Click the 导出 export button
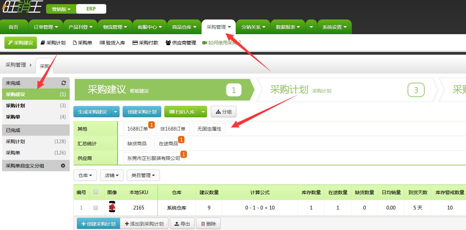The width and height of the screenshot is (466, 230). tap(182, 224)
